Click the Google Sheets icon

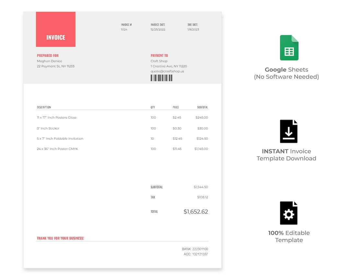coord(289,47)
